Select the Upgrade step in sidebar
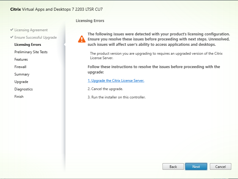Screen dimensions: 238x179 pyautogui.click(x=21, y=82)
